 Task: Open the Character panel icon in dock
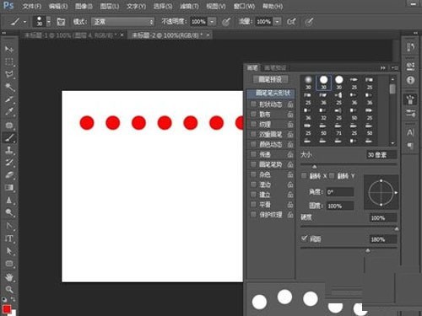click(410, 132)
